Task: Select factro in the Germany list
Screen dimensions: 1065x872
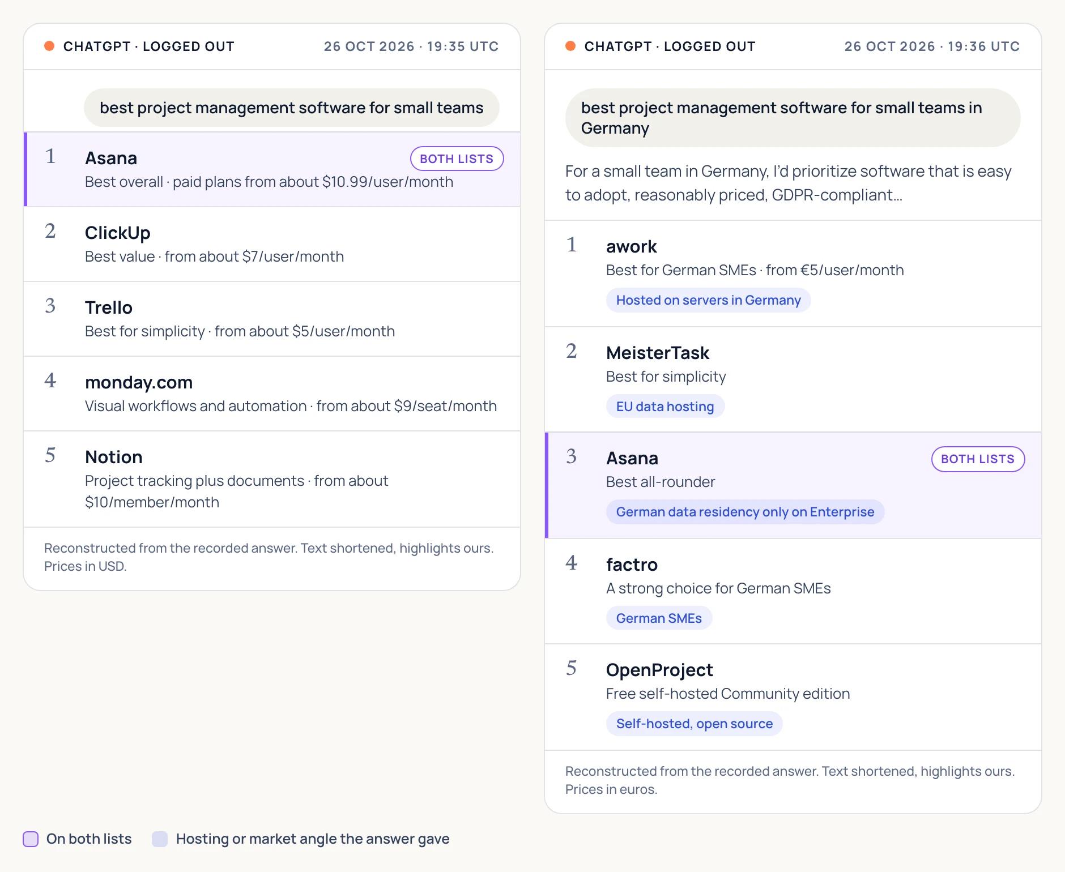Action: pyautogui.click(x=793, y=591)
